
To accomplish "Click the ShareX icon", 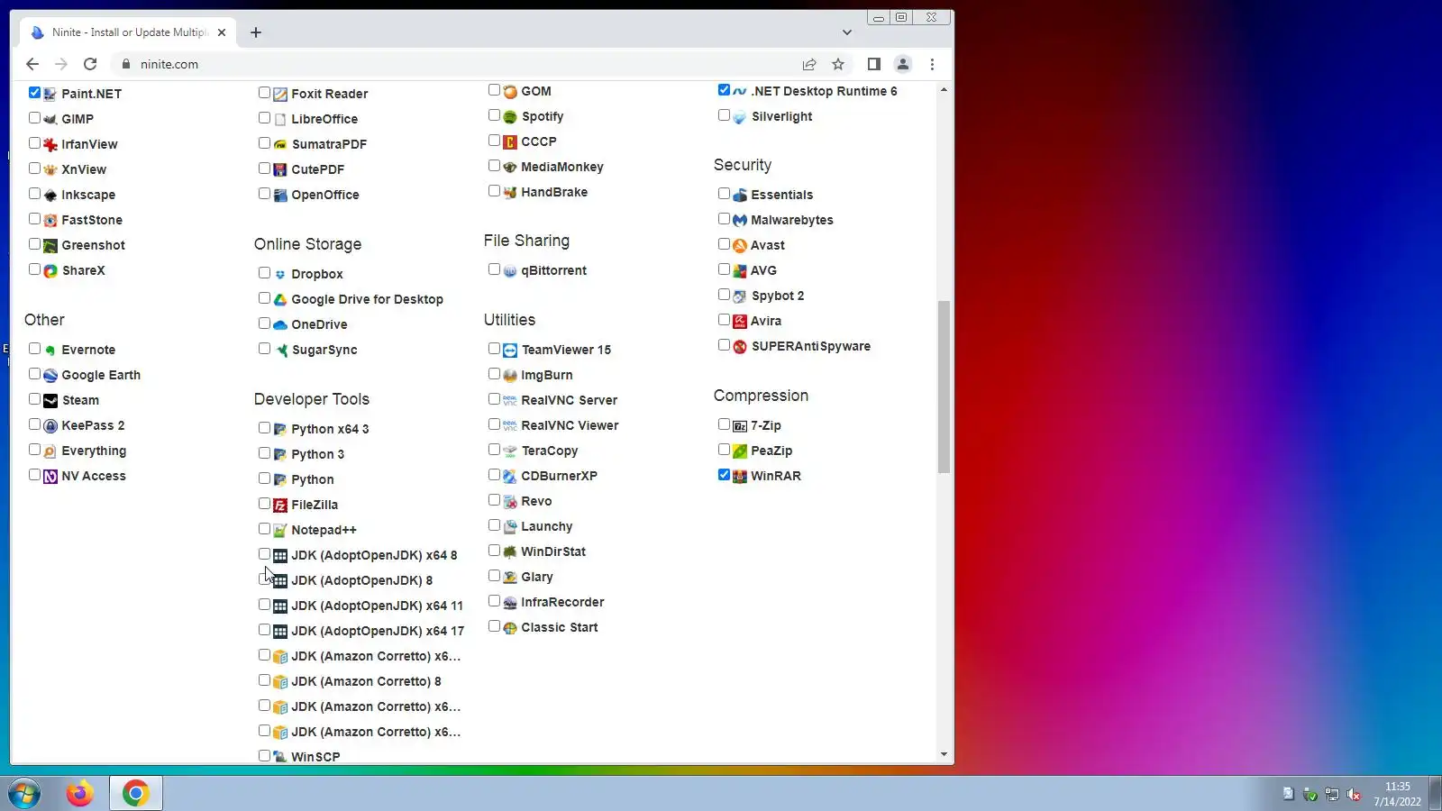I will click(50, 270).
